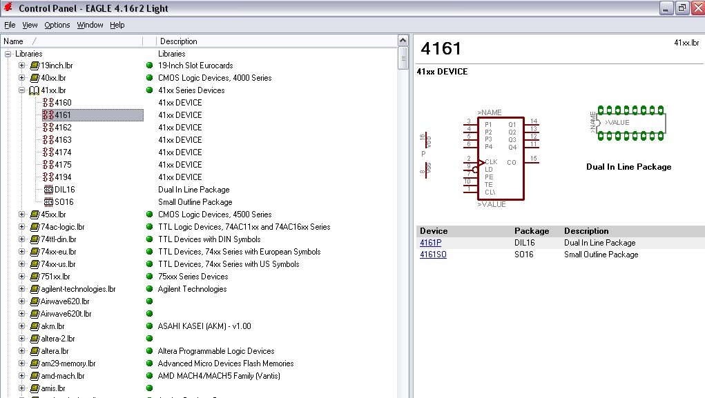Open the Options menu

(x=57, y=25)
